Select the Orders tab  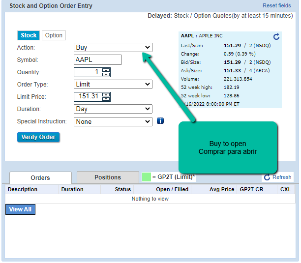[40, 178]
